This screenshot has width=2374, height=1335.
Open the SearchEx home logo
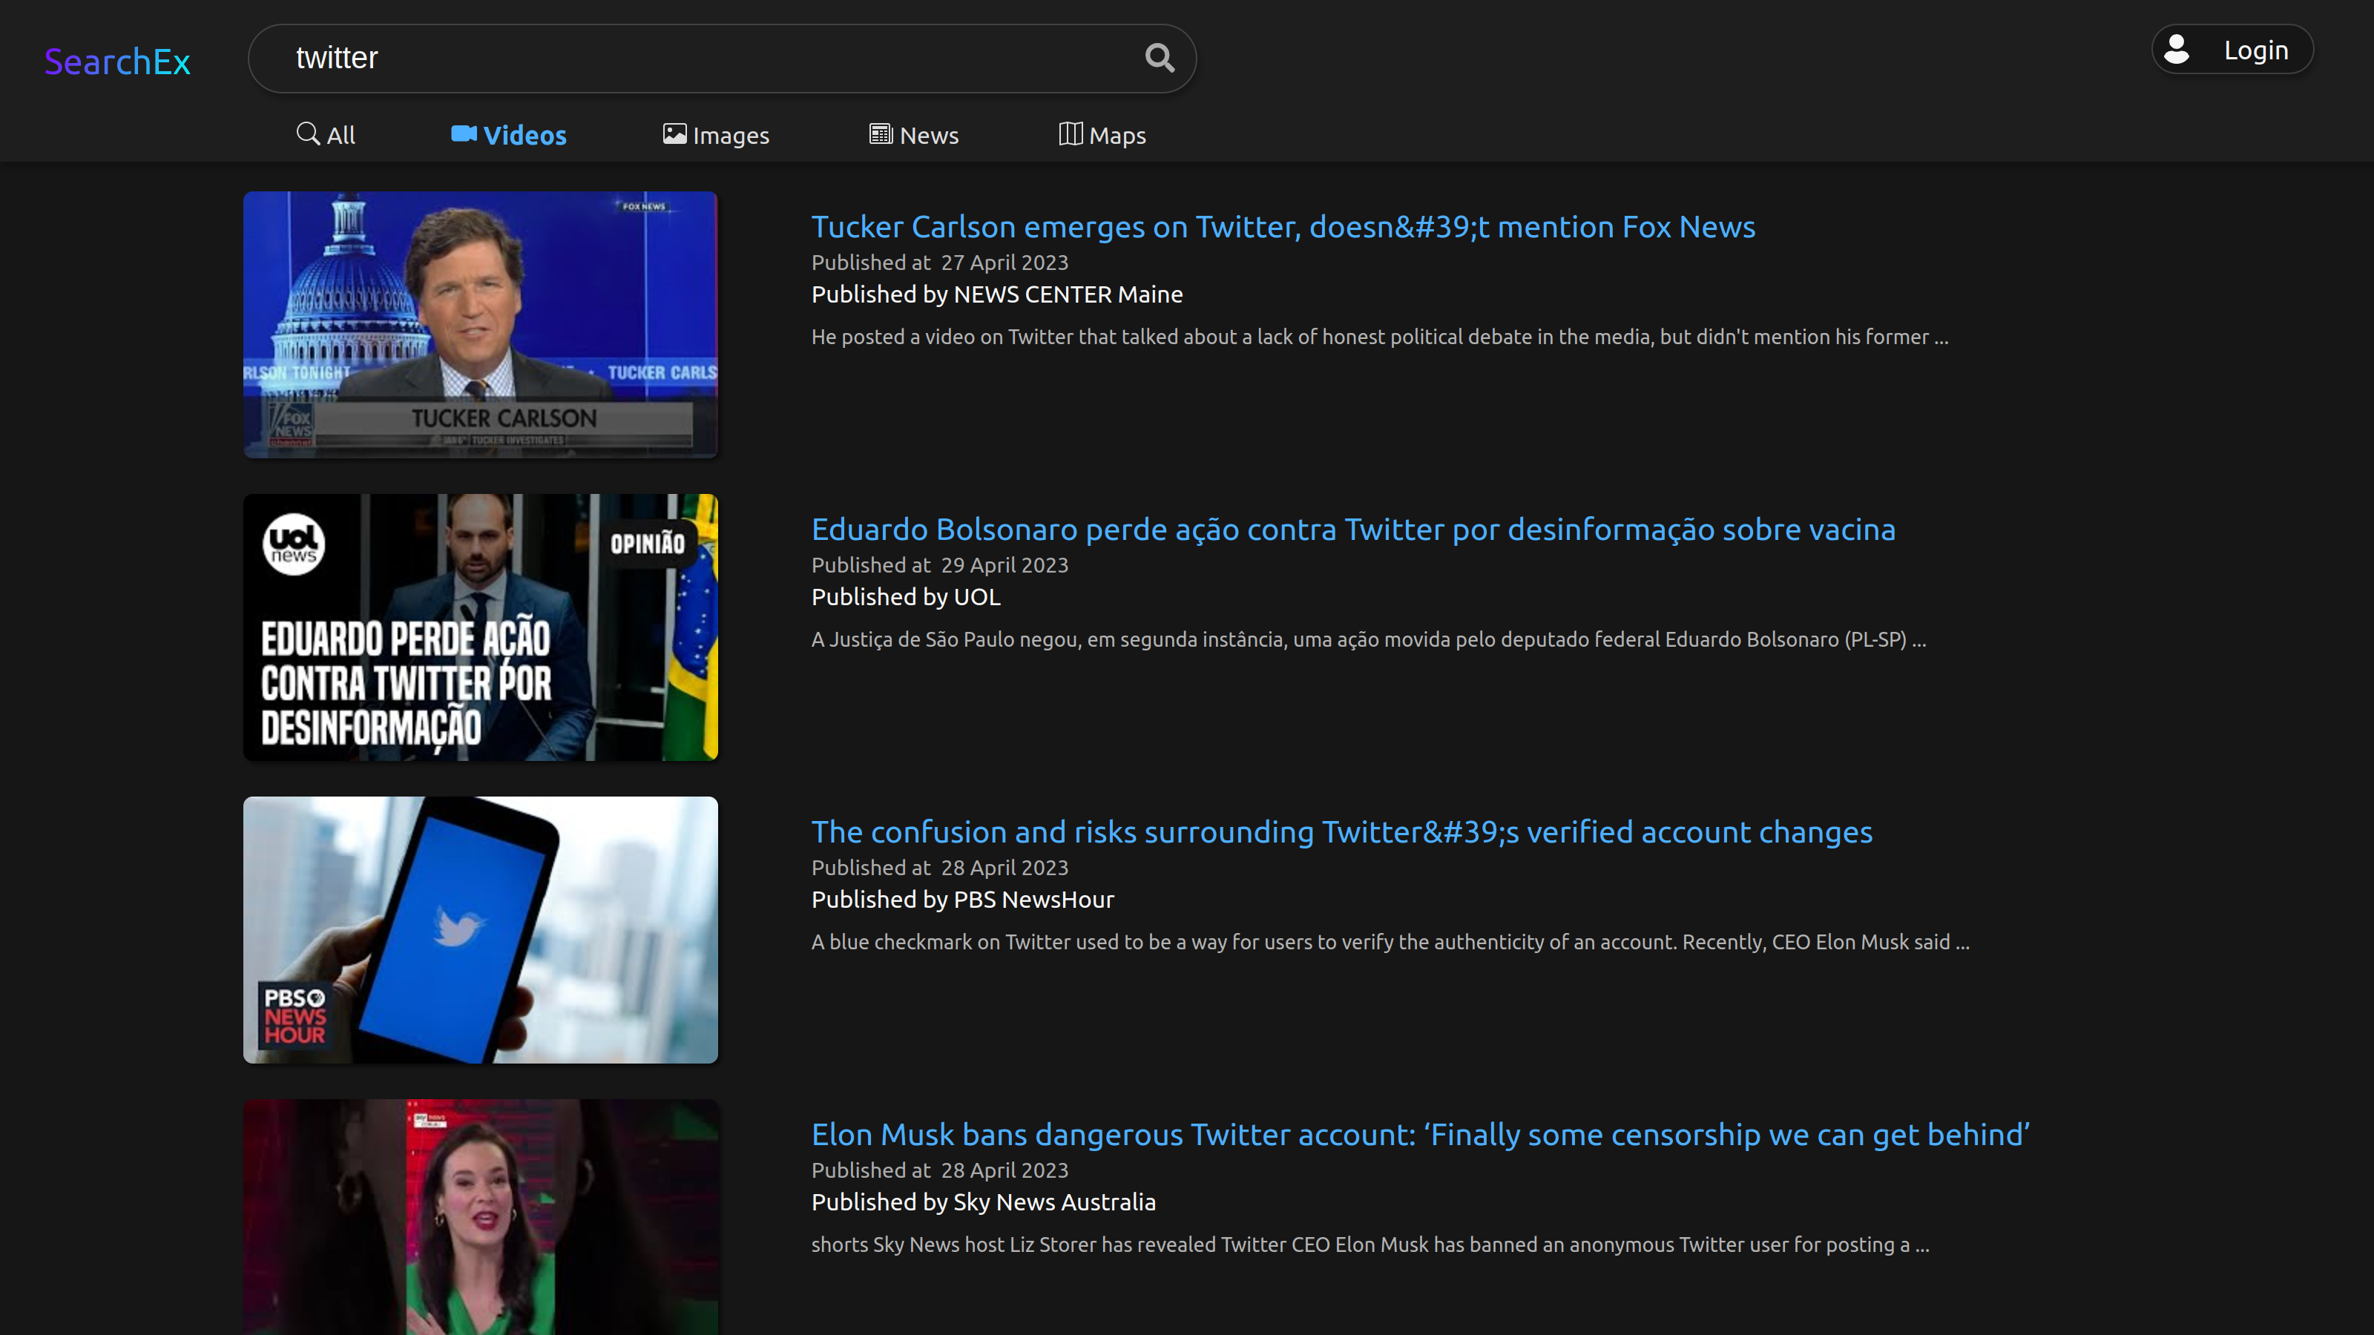tap(117, 62)
